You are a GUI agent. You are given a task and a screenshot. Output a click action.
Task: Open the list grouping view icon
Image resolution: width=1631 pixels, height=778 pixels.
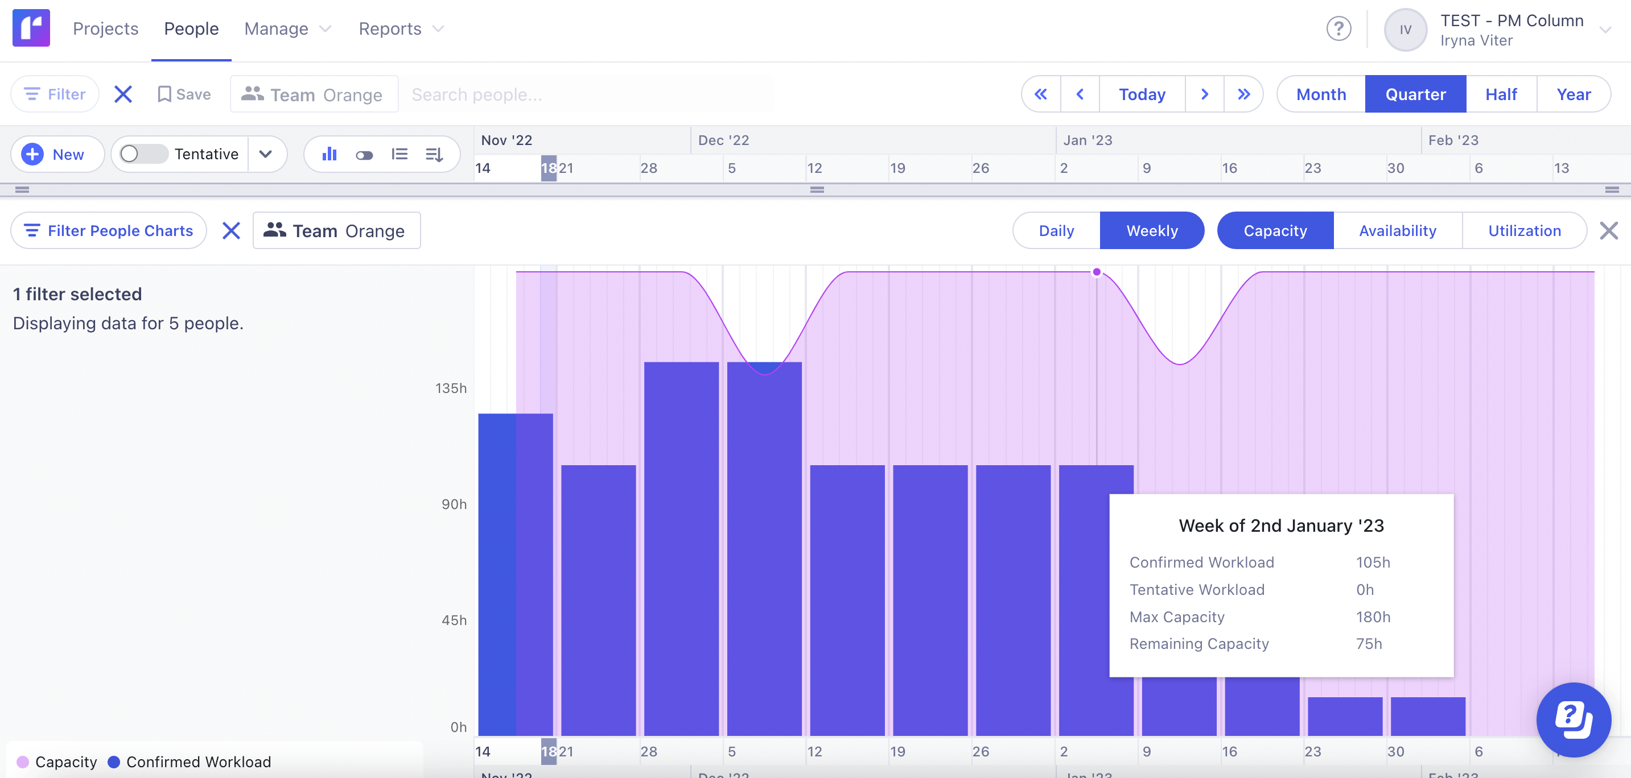(399, 154)
